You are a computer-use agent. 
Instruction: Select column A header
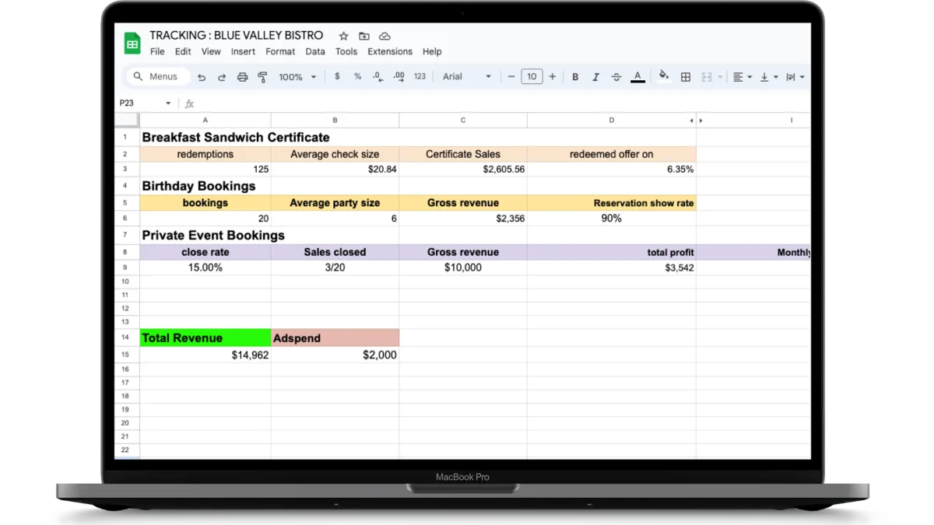point(205,121)
